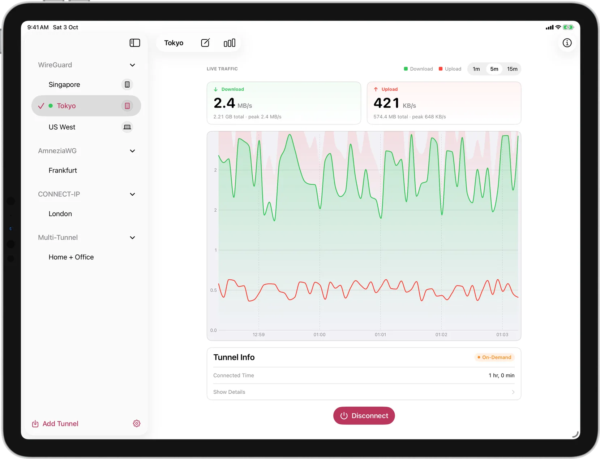The image size is (600, 459).
Task: Select the US West tunnel
Action: 86,127
